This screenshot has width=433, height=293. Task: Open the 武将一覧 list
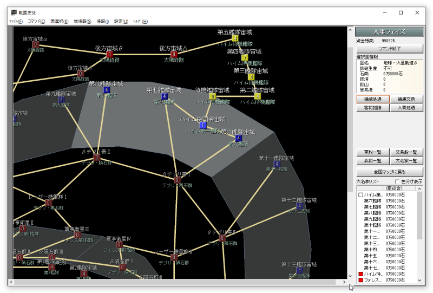(x=373, y=161)
